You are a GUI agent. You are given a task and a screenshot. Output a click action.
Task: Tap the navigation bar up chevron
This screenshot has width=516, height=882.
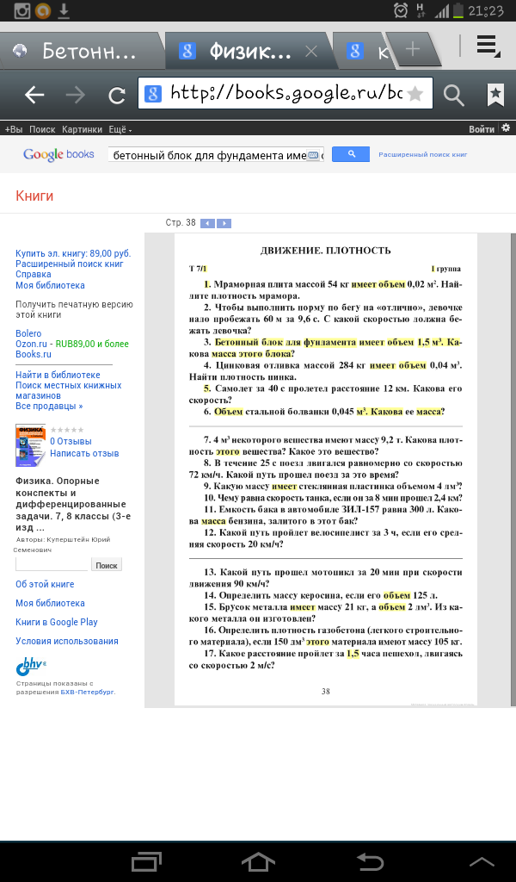pos(482,861)
